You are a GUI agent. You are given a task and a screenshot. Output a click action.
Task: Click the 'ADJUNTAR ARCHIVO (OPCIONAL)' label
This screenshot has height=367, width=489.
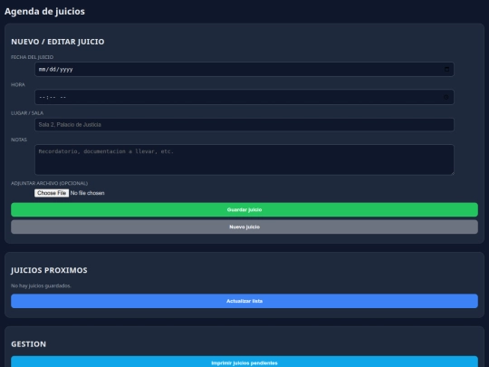click(49, 183)
